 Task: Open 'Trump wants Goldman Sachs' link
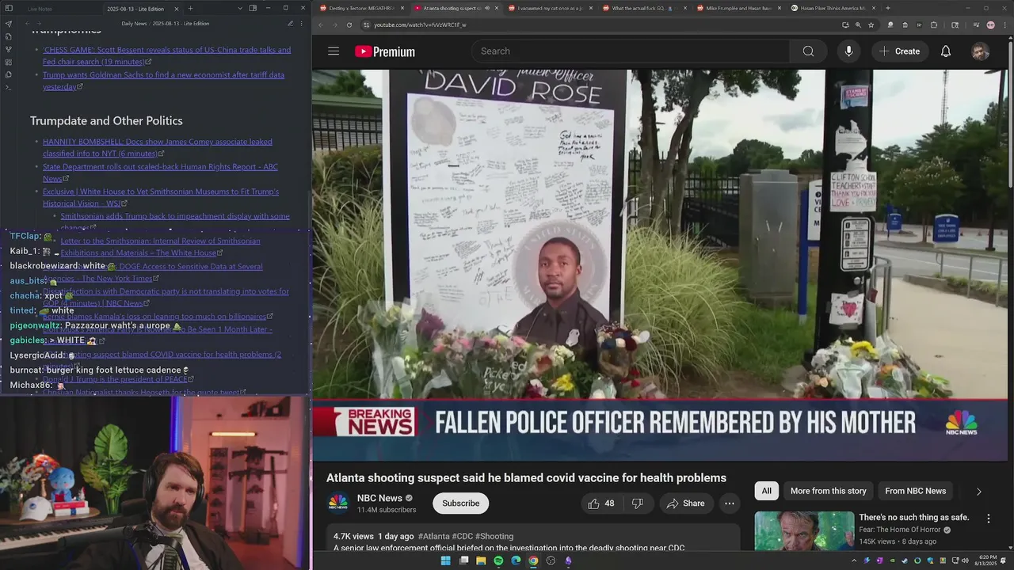(x=163, y=81)
